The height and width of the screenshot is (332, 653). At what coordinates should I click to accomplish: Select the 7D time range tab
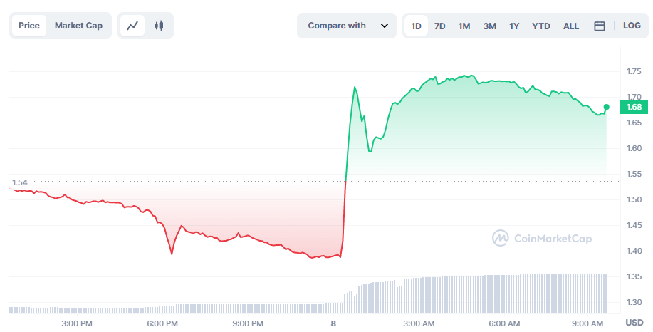(440, 26)
